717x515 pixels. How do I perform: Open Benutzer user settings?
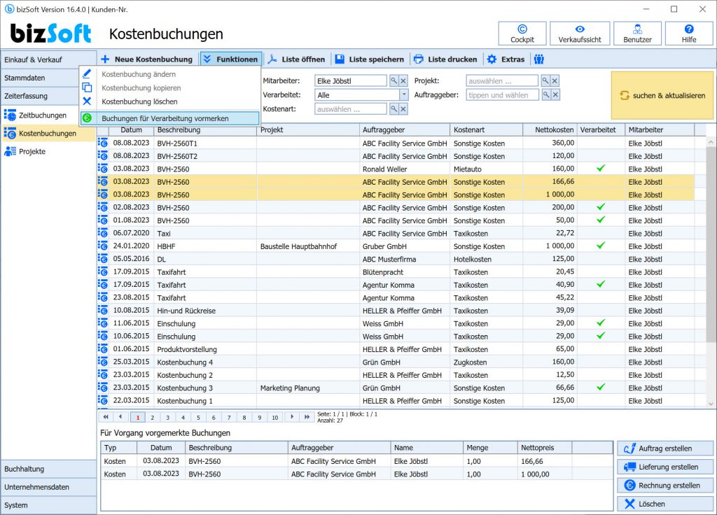637,34
